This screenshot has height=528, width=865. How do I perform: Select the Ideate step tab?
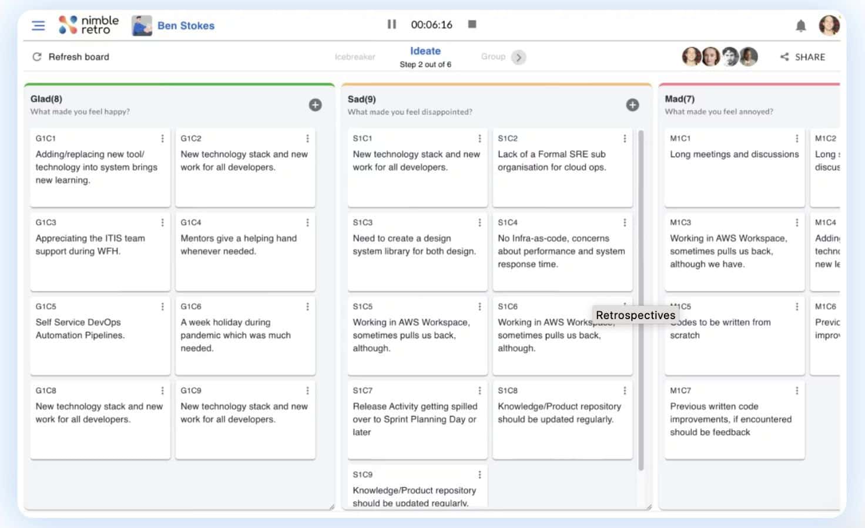425,51
